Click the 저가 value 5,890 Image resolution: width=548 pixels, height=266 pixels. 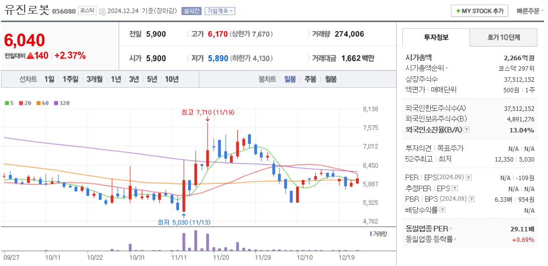pyautogui.click(x=218, y=58)
